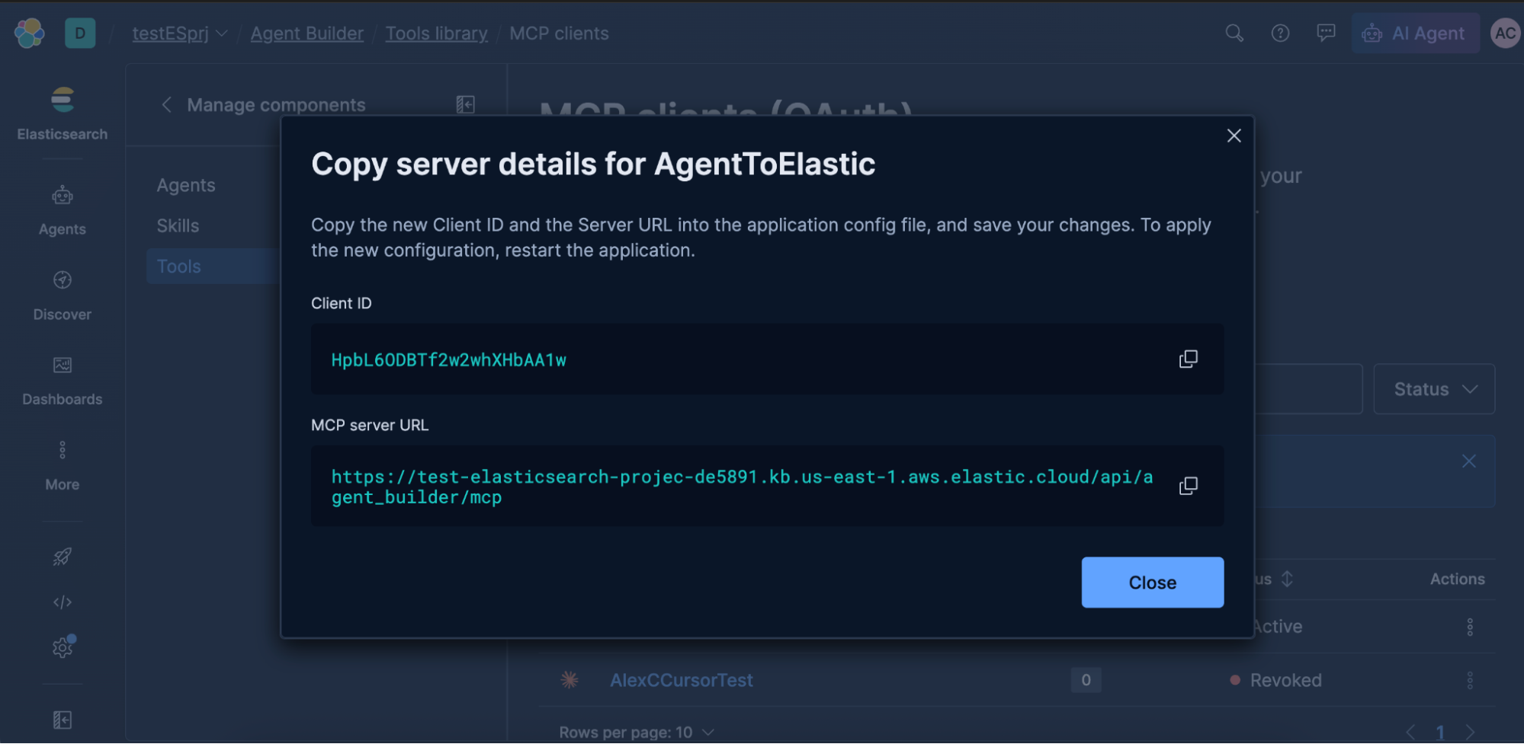Copy the MCP server URL

[1188, 486]
